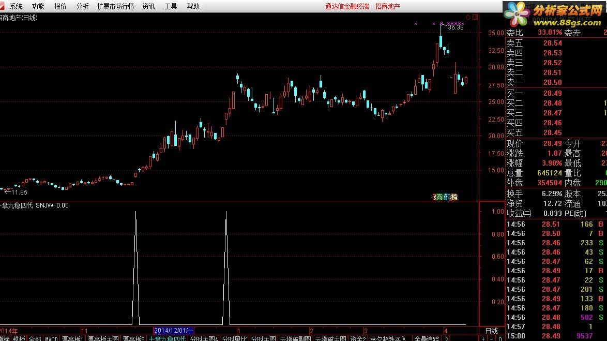The image size is (607, 341).
Task: Click the 2014/12/01 date marker on the timeline
Action: (173, 331)
